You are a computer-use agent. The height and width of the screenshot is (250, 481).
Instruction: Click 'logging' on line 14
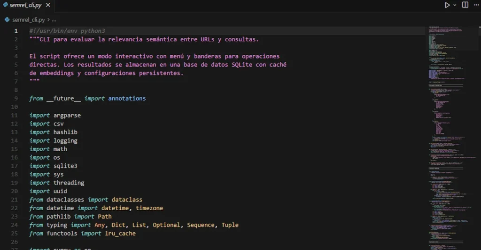pyautogui.click(x=65, y=140)
